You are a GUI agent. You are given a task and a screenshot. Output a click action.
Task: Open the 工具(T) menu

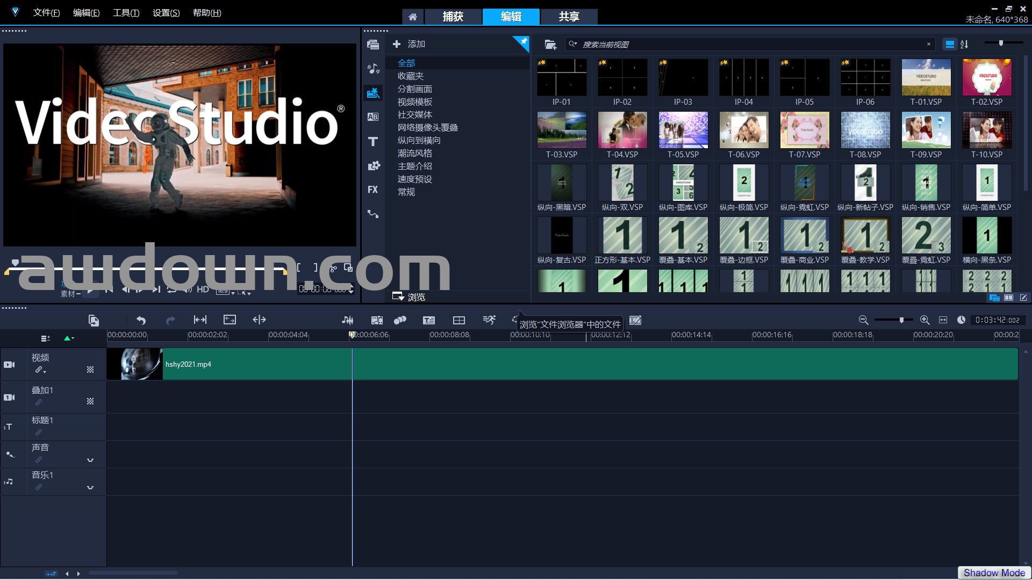[x=126, y=13]
